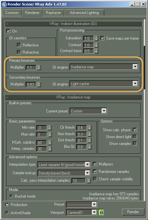Enable Show direct light option
This screenshot has width=148, height=220.
(135, 136)
